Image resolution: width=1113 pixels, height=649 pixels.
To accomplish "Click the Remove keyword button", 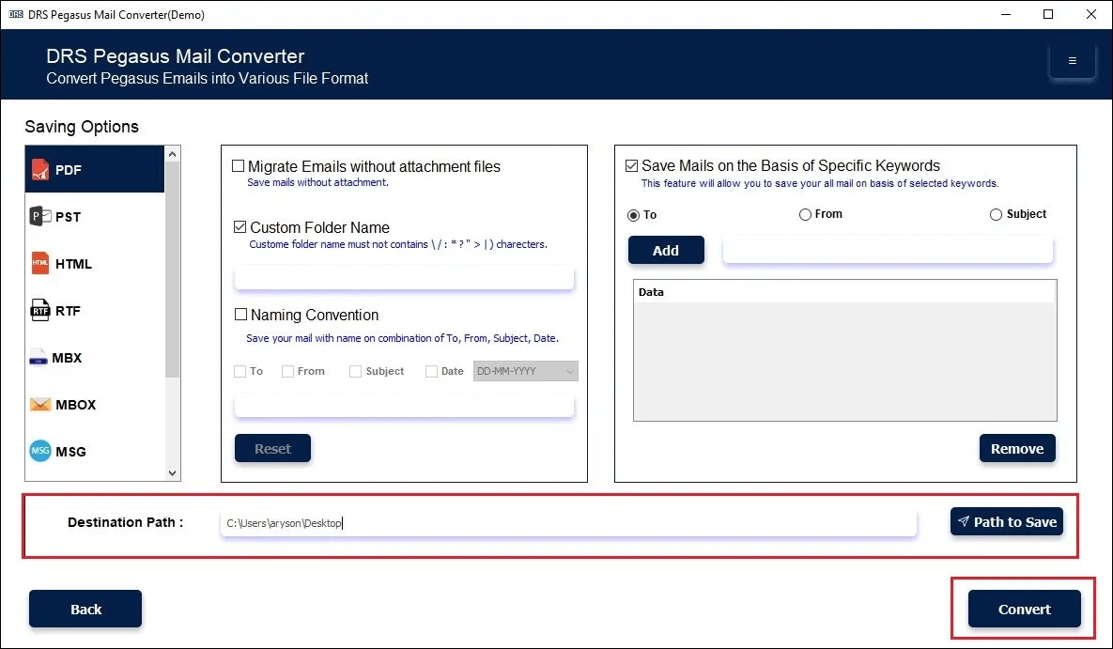I will [x=1017, y=449].
